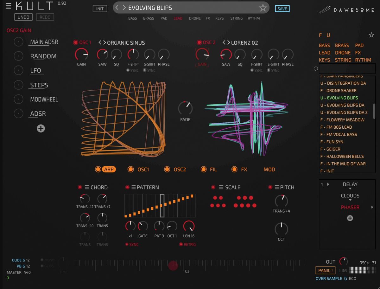Open the PITCH menu icon
Screen dimensions: 380x289
(x=277, y=187)
